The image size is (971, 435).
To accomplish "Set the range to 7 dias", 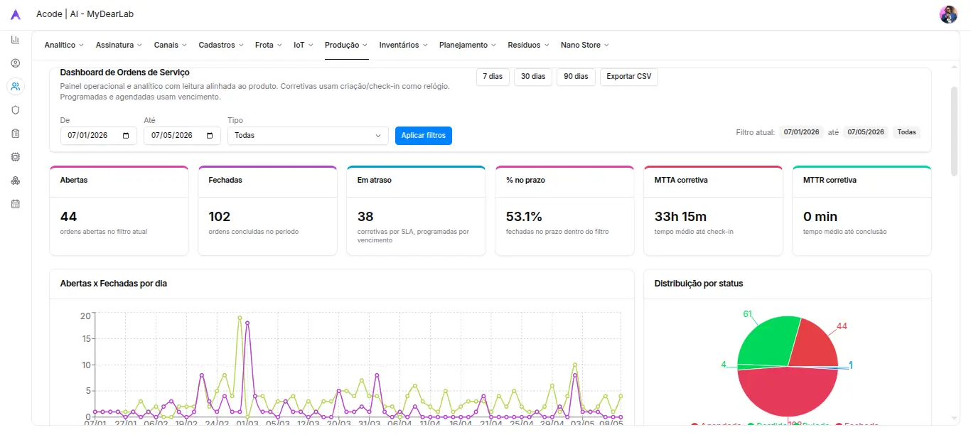I will click(x=493, y=77).
